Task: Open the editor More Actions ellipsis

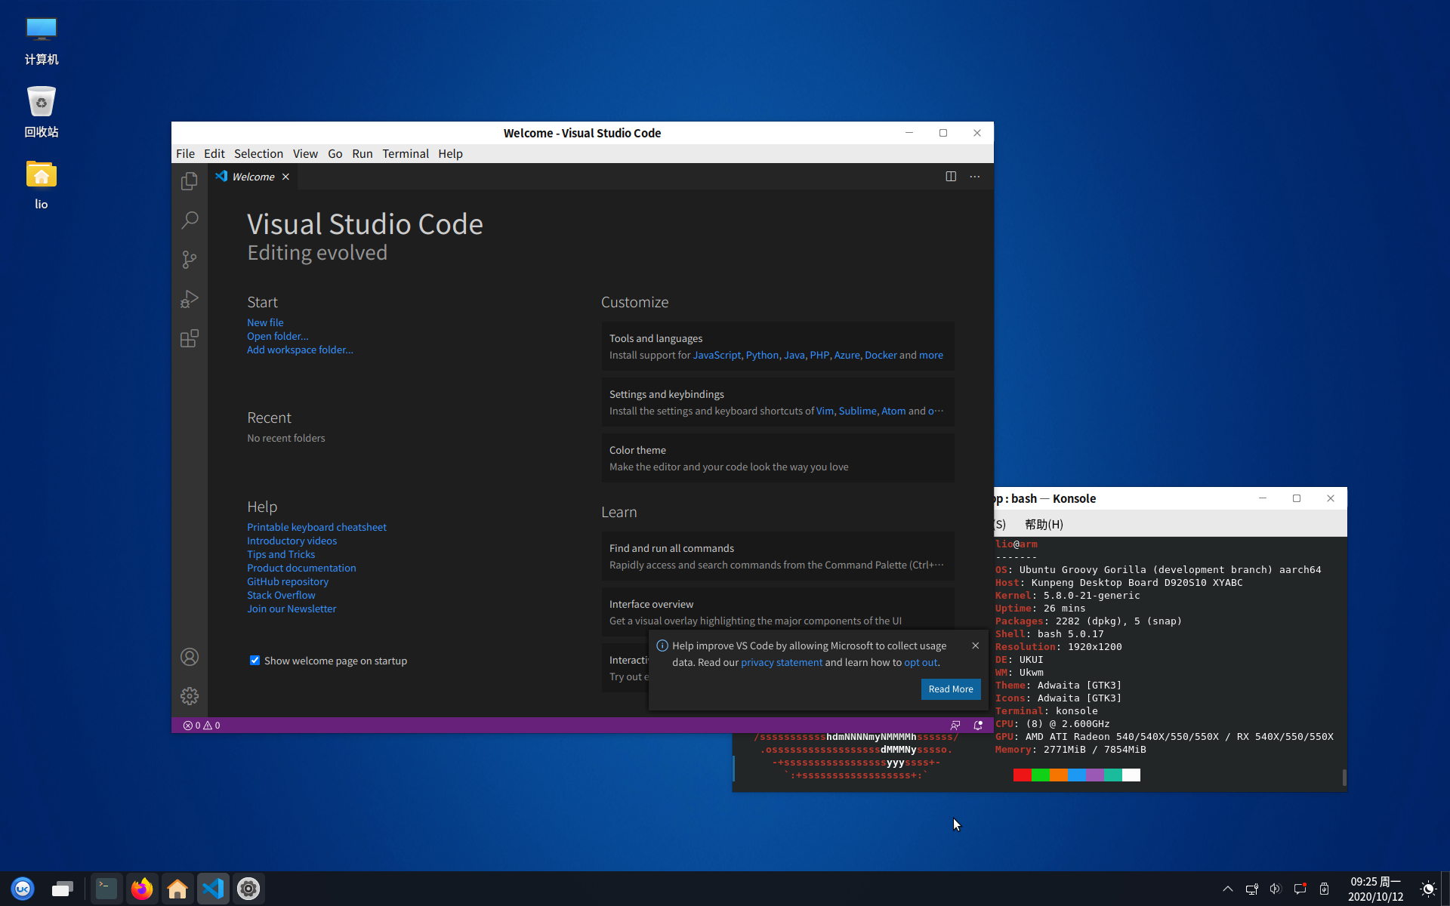Action: [975, 177]
